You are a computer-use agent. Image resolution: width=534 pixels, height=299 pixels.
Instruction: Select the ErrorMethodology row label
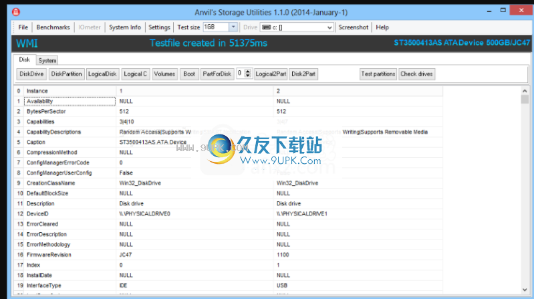click(48, 244)
